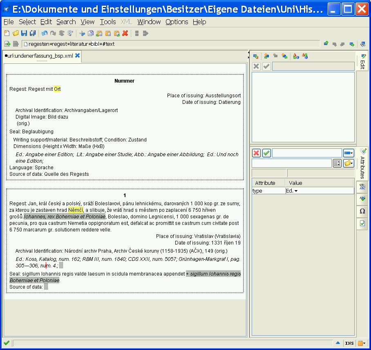The height and width of the screenshot is (350, 371).
Task: Open the Tools menu
Action: [x=108, y=22]
